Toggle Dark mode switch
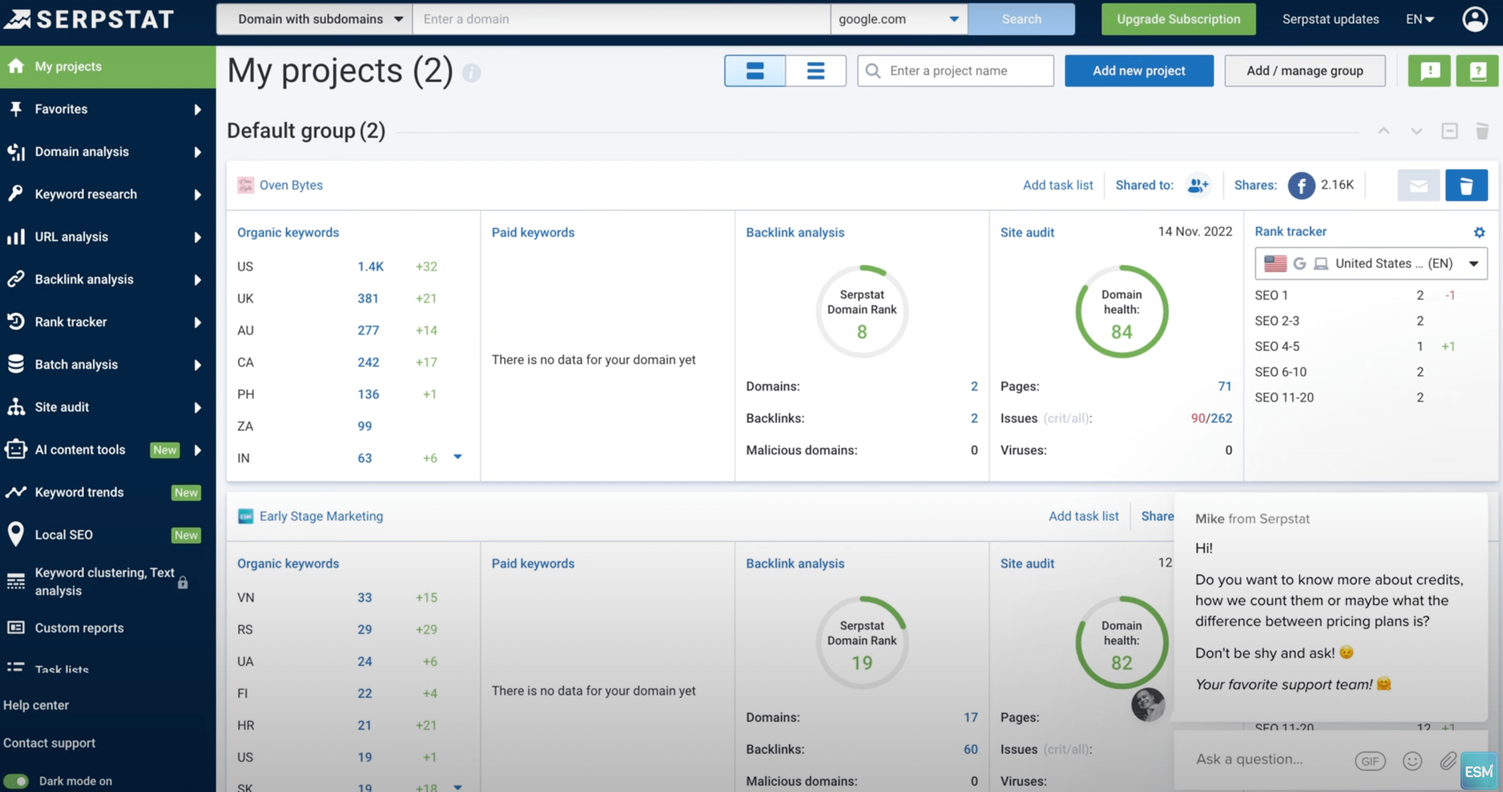Viewport: 1503px width, 792px height. coord(16,780)
